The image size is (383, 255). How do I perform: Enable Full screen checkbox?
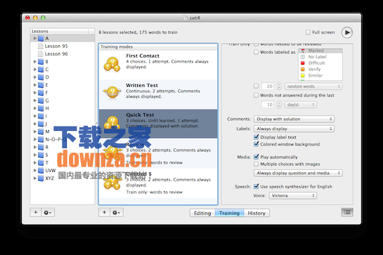coord(308,32)
